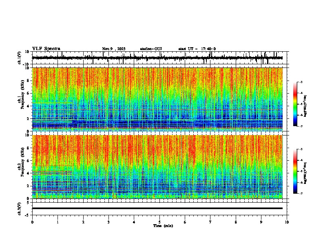
Task: Click the "station=OUI" label
Action: (x=151, y=49)
